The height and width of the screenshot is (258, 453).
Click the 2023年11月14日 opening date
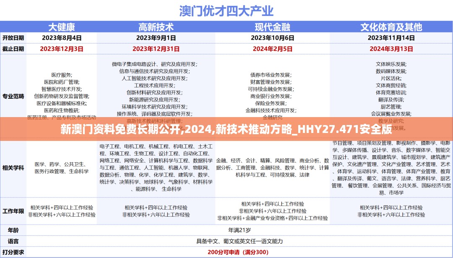pos(391,38)
